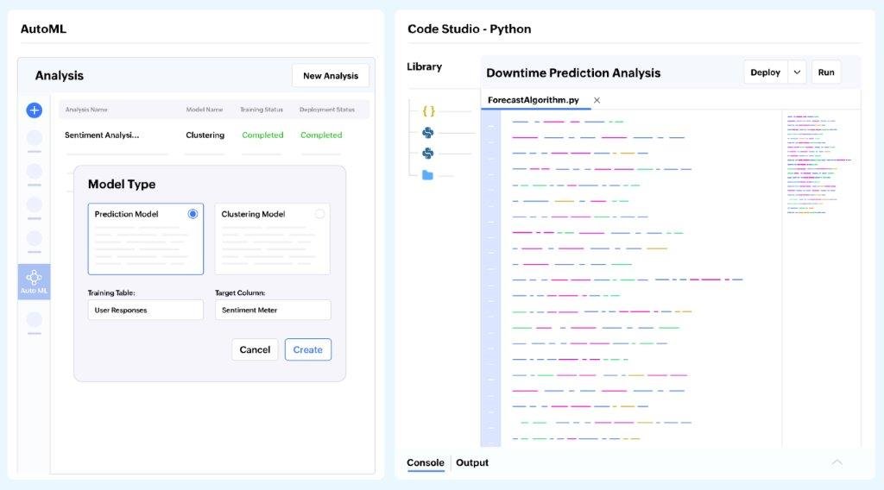Open the second Python file in Library
Image resolution: width=884 pixels, height=490 pixels.
(x=427, y=154)
